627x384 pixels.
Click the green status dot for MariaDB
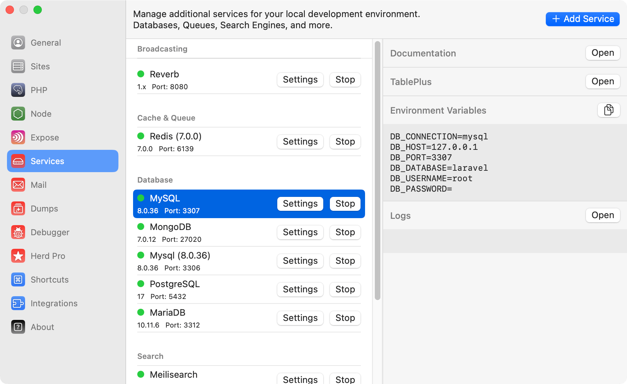pyautogui.click(x=141, y=312)
